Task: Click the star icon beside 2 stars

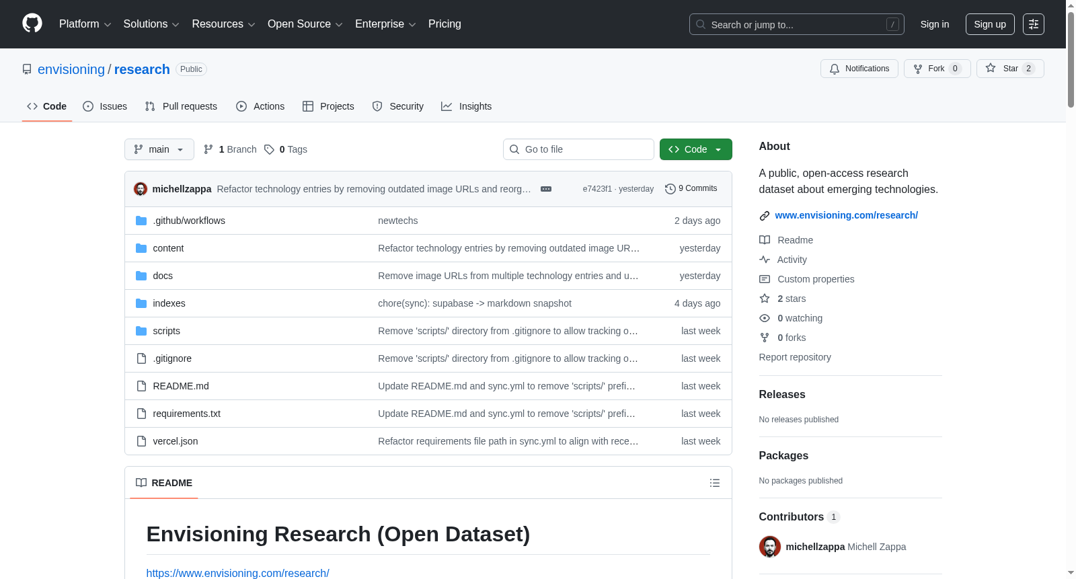Action: click(765, 299)
